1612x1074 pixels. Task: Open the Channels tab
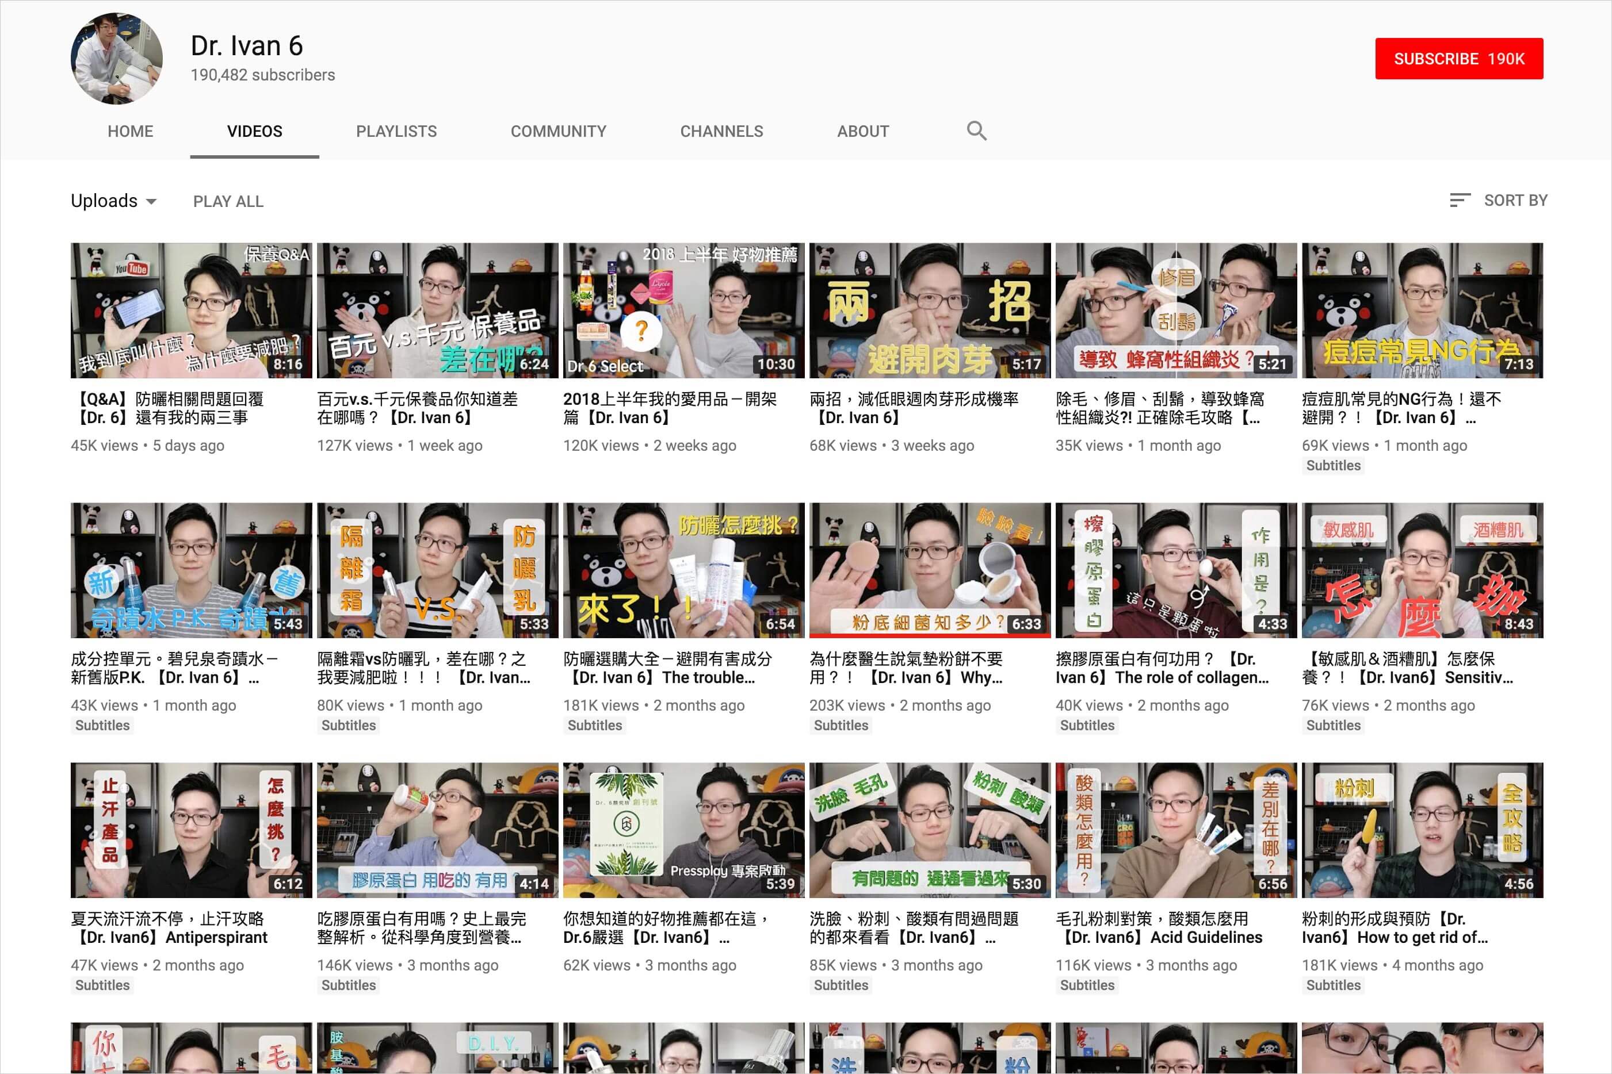coord(721,131)
